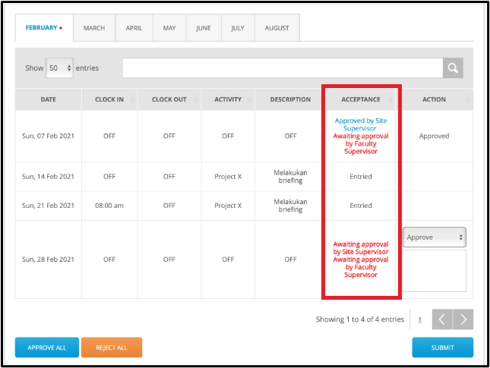Viewport: 490px width, 368px height.
Task: Sort by Clock In column arrows
Action: [132, 99]
